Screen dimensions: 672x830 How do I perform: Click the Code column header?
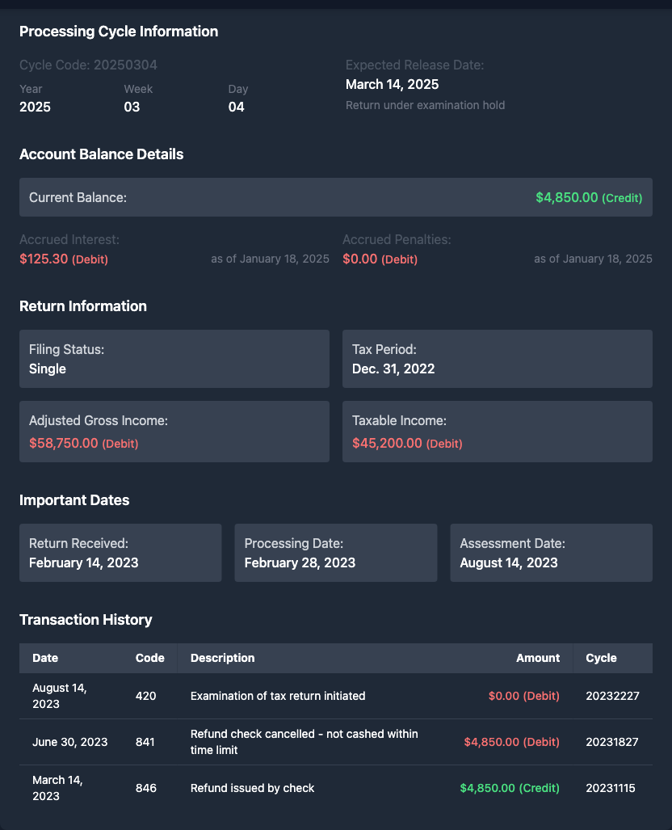coord(149,658)
